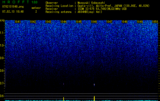
Task: Click the 1045 time axis label
Action: (79, 22)
